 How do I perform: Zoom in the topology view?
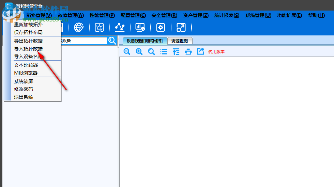click(x=139, y=51)
